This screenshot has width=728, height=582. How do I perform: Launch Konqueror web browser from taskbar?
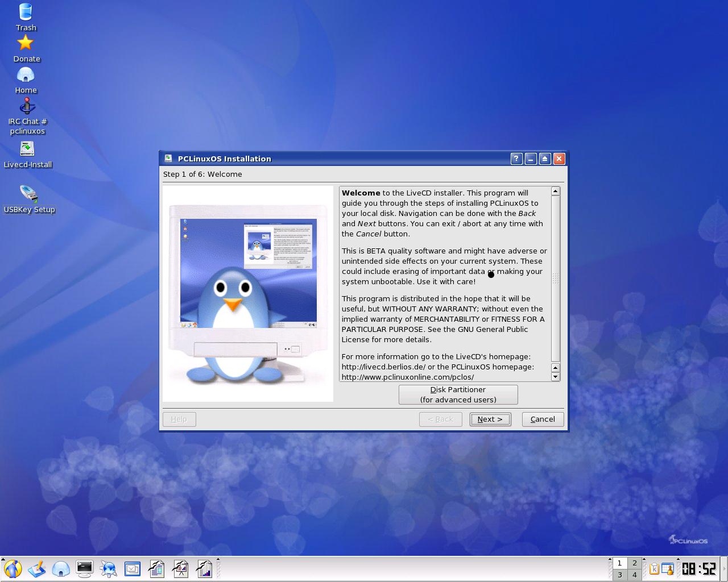click(109, 569)
